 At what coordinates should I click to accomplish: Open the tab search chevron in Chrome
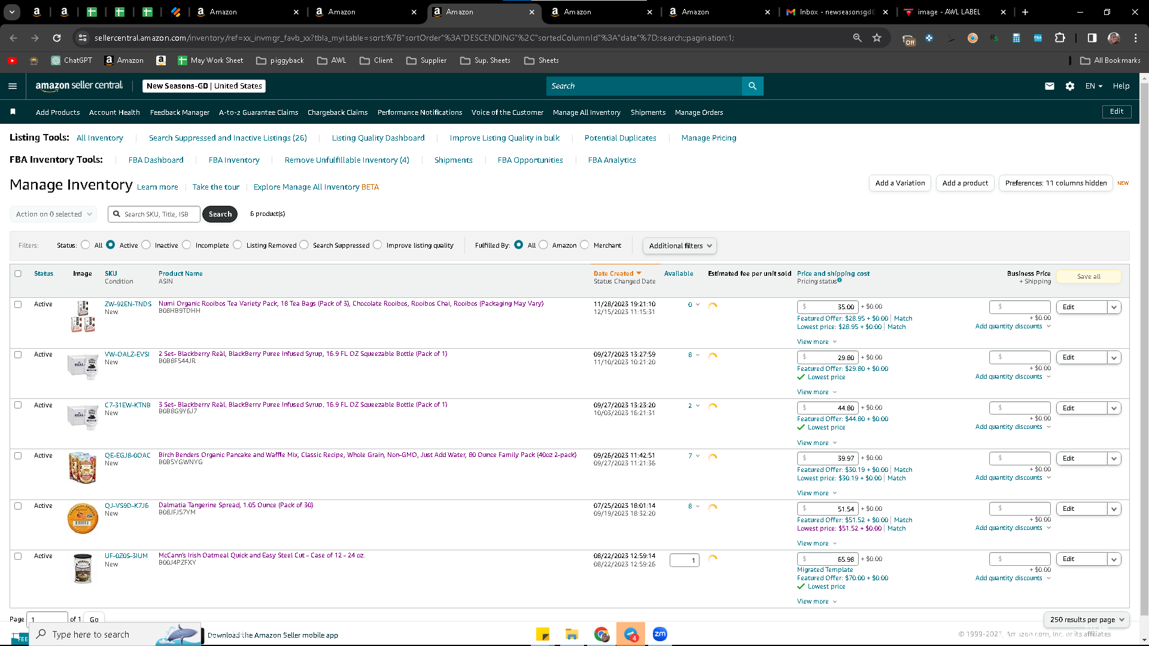[12, 12]
